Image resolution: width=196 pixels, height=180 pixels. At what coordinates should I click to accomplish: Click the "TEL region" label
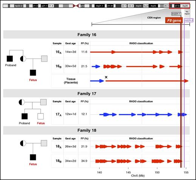point(187,13)
